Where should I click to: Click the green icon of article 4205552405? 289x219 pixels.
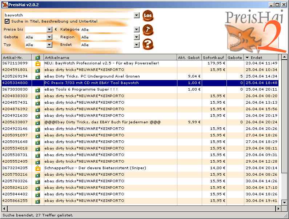tap(38, 162)
